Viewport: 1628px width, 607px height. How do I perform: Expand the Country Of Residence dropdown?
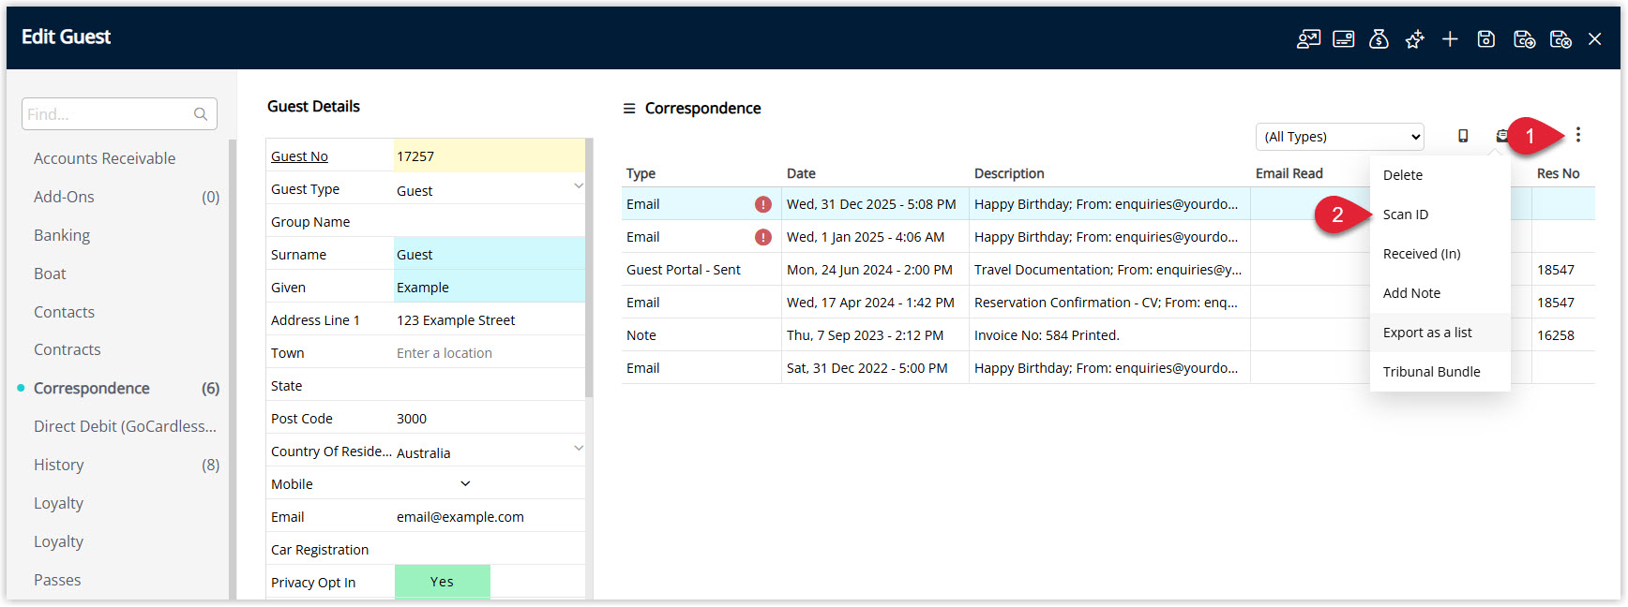[578, 448]
